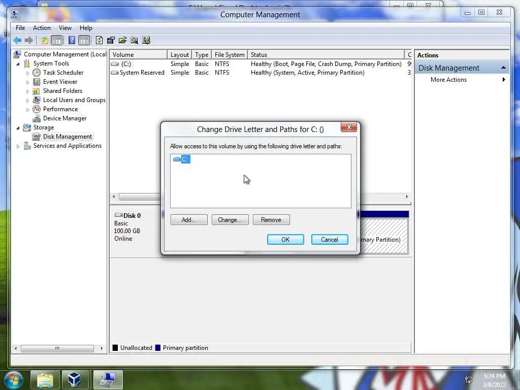Click the Remove button

pos(271,219)
